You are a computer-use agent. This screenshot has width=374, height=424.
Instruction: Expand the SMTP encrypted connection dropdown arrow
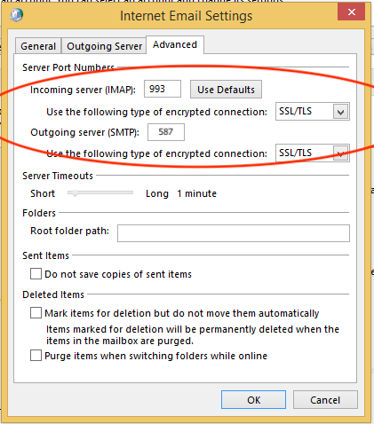click(x=340, y=153)
